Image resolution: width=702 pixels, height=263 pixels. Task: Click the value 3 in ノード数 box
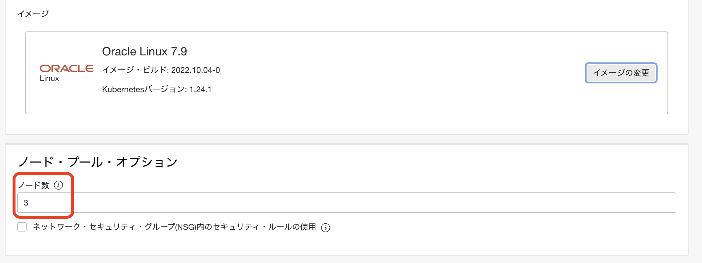point(26,203)
